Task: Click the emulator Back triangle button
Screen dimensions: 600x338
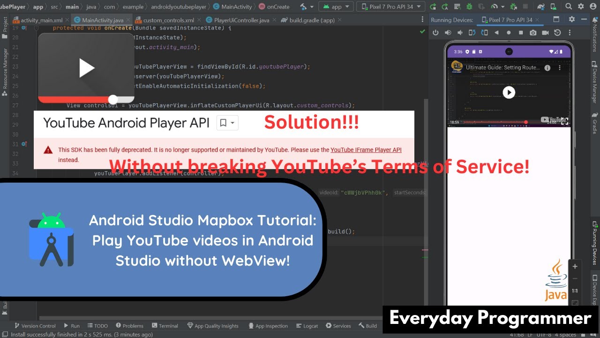Action: pyautogui.click(x=496, y=32)
